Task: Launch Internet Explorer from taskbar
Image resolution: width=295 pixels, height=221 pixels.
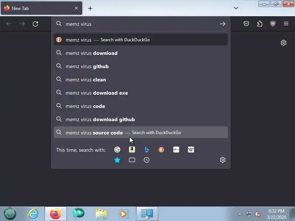Action: [x=33, y=214]
